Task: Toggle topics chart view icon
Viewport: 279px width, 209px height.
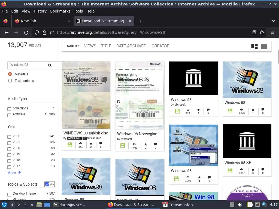Action: pos(47,184)
